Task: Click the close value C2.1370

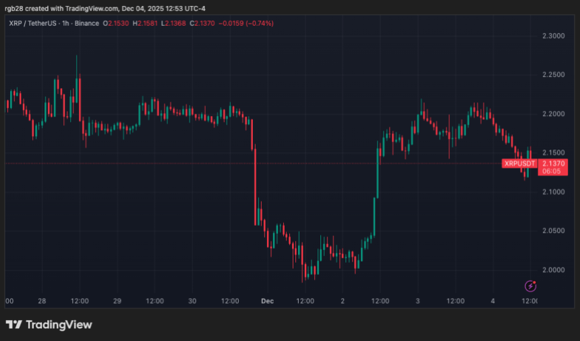Action: [202, 24]
